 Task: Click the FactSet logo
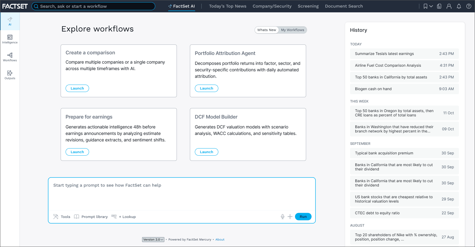[x=15, y=6]
